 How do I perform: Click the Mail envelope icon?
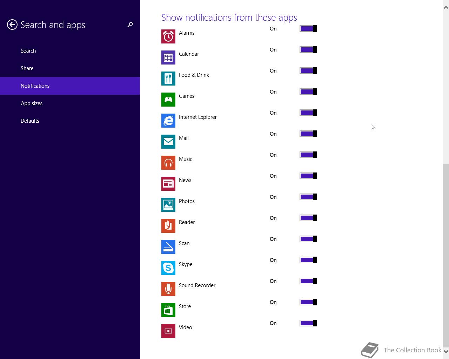(x=168, y=142)
